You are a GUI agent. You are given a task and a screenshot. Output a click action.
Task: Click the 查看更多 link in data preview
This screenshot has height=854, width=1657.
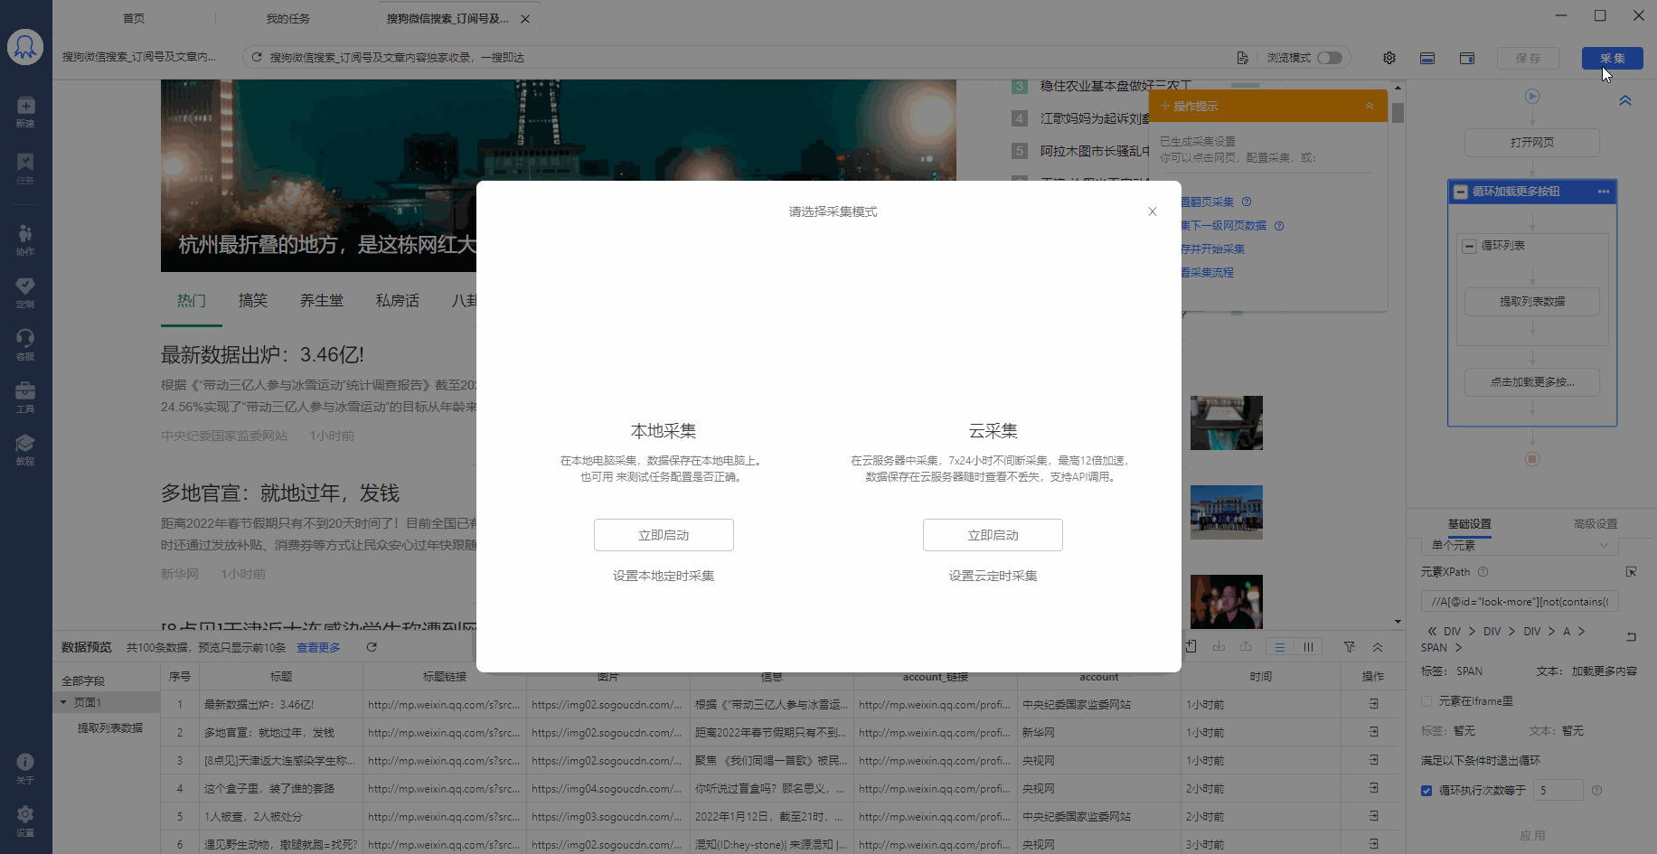(318, 647)
